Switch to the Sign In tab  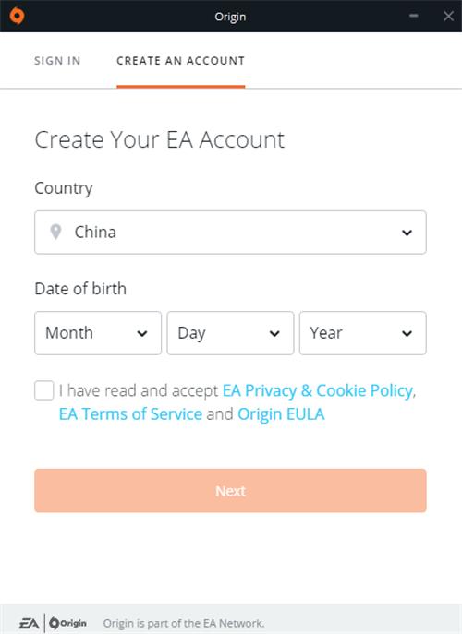[57, 61]
